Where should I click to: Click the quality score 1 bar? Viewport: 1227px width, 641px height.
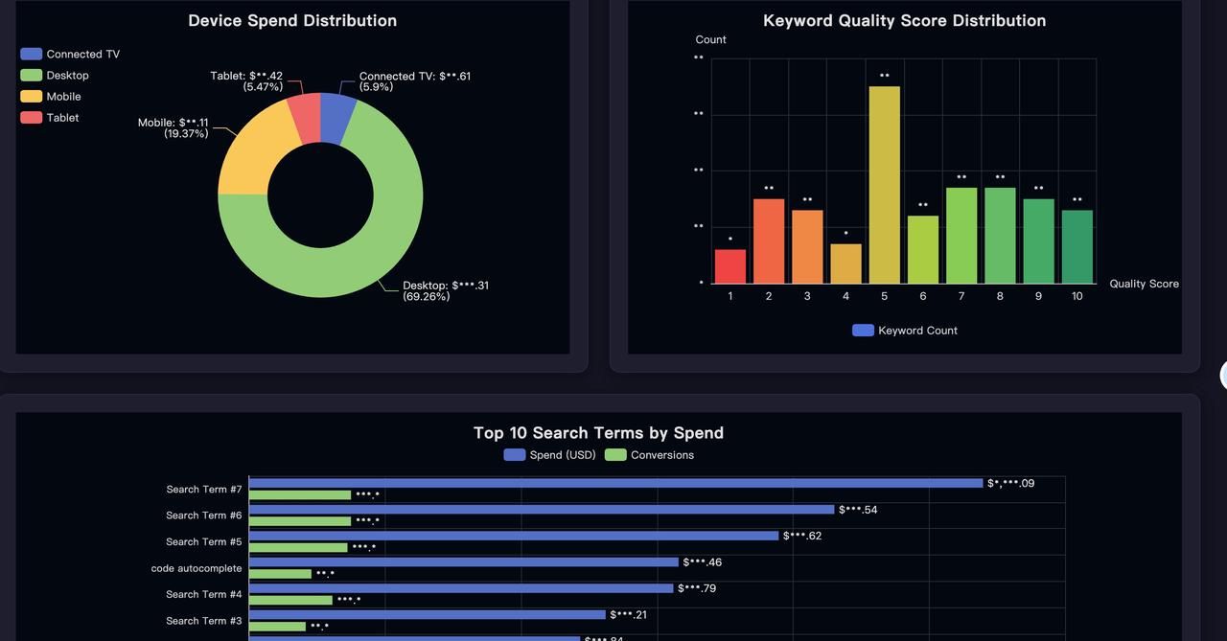point(729,263)
